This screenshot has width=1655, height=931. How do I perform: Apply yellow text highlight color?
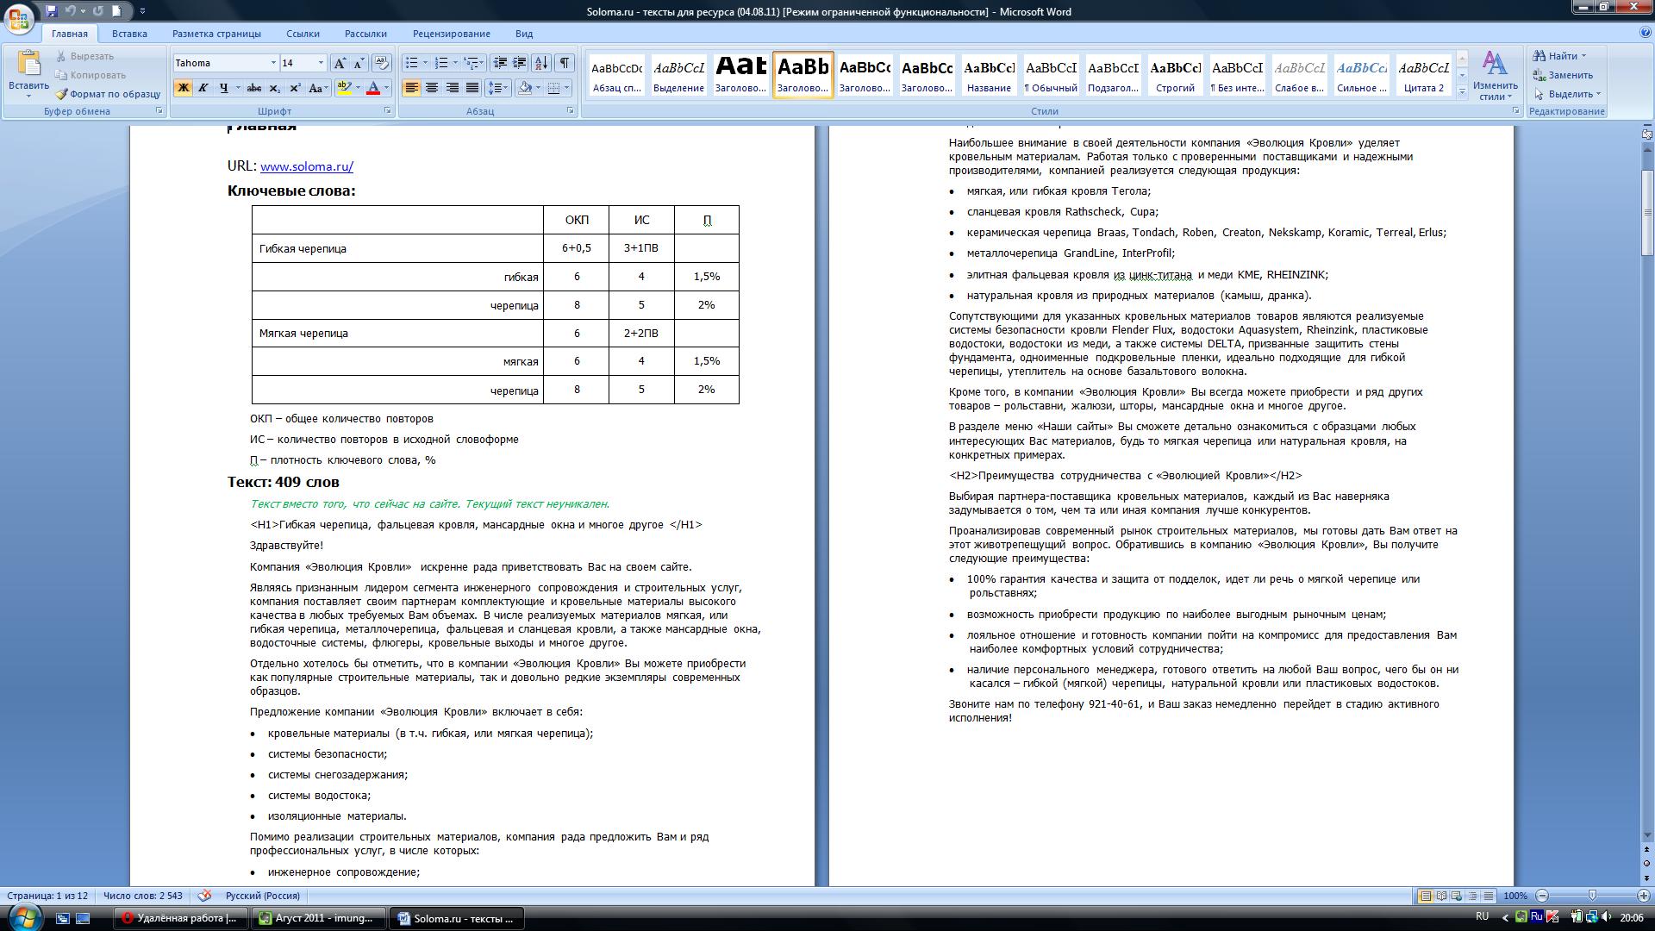[344, 88]
